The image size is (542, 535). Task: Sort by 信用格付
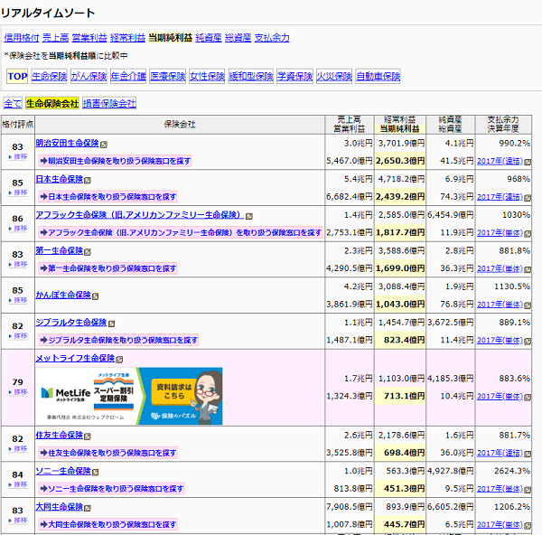point(22,38)
